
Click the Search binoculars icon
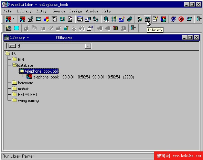coord(82,28)
